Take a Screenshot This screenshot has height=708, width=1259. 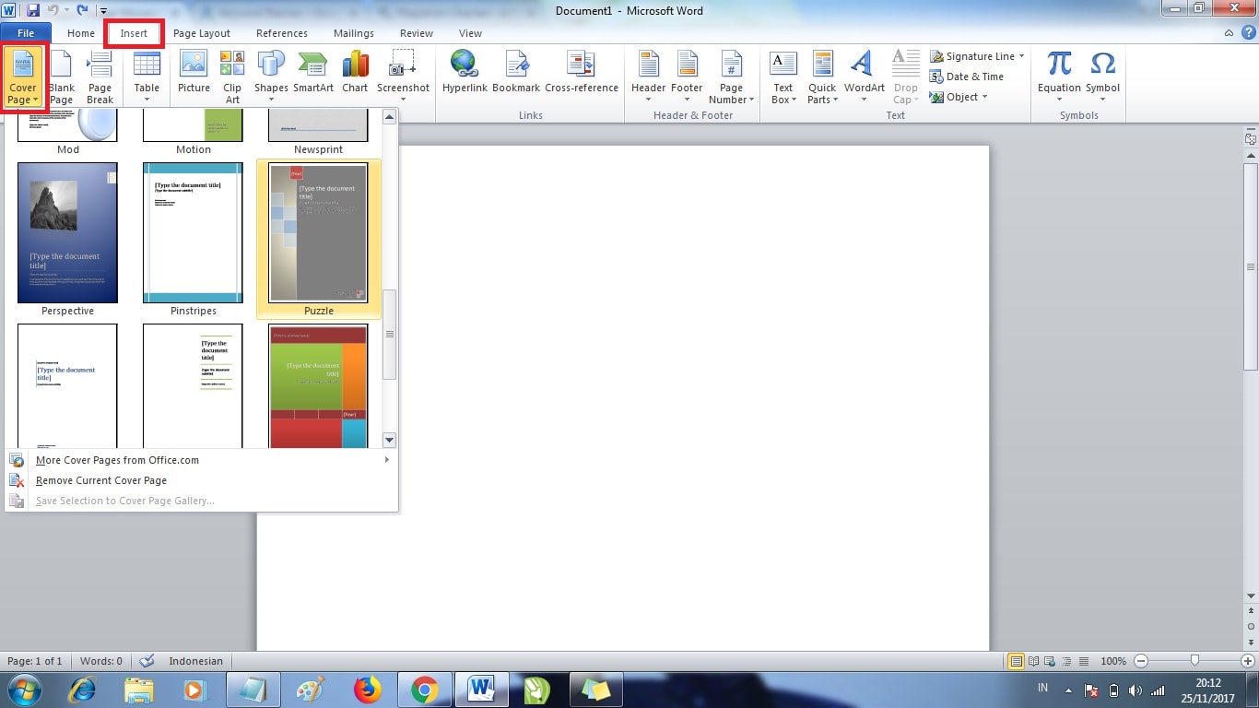[403, 74]
